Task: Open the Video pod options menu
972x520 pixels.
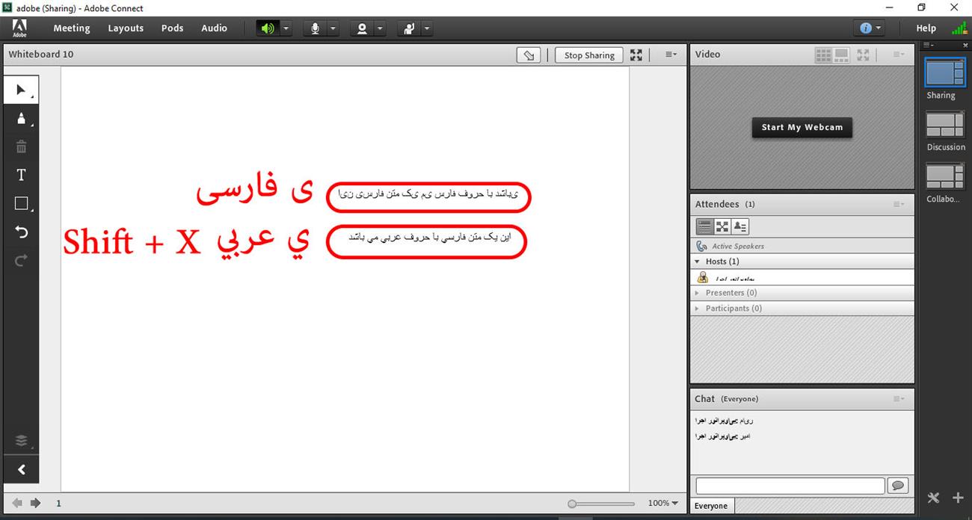Action: 898,55
